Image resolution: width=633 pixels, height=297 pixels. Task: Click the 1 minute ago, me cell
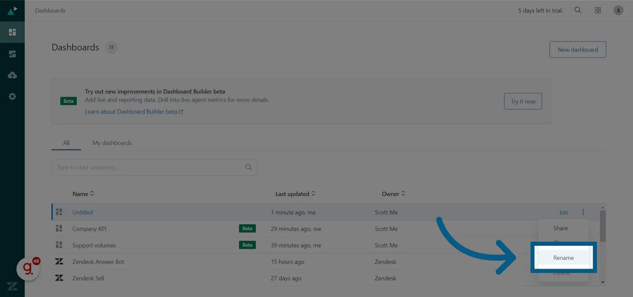293,212
